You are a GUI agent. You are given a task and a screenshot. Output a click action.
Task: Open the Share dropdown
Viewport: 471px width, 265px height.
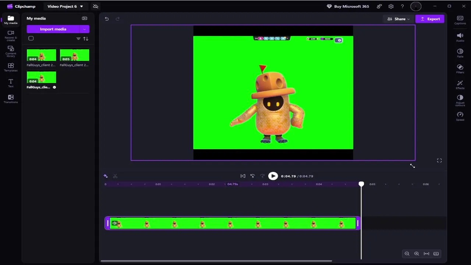[x=399, y=19]
